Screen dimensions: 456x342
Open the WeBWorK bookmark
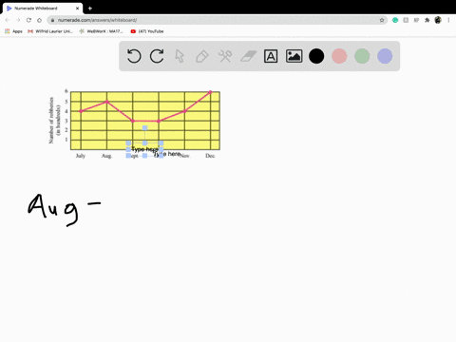101,31
